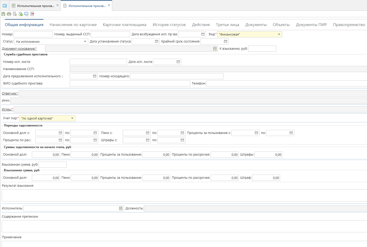Screen dimensions: 367x247
Task: Switch to Начисления по карточке tab
Action: tap(73, 25)
